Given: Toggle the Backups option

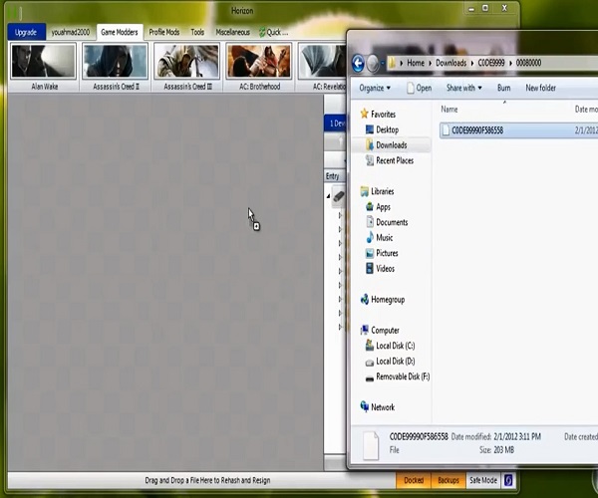Looking at the screenshot, I should (448, 480).
